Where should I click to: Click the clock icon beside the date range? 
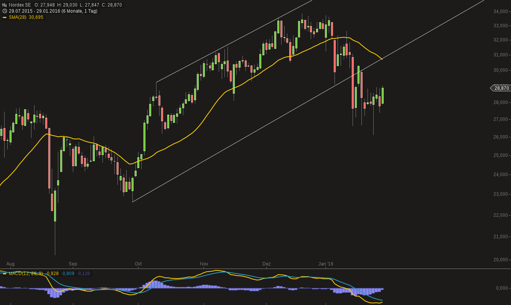pos(5,11)
